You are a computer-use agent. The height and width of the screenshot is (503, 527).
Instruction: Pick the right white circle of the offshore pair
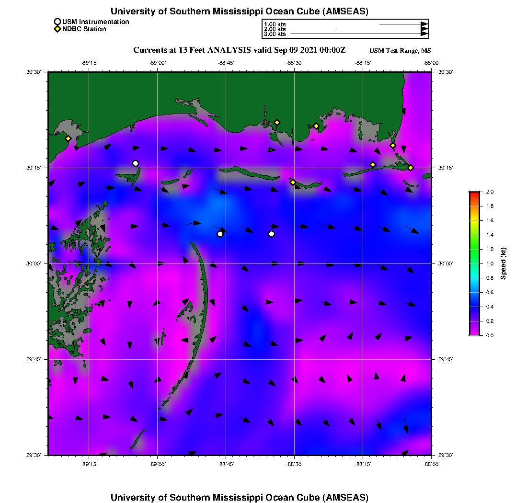272,234
